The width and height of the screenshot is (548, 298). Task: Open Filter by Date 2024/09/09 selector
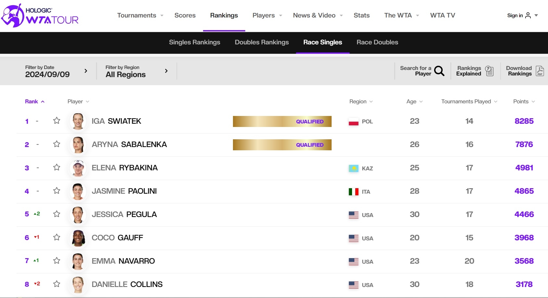coord(56,71)
